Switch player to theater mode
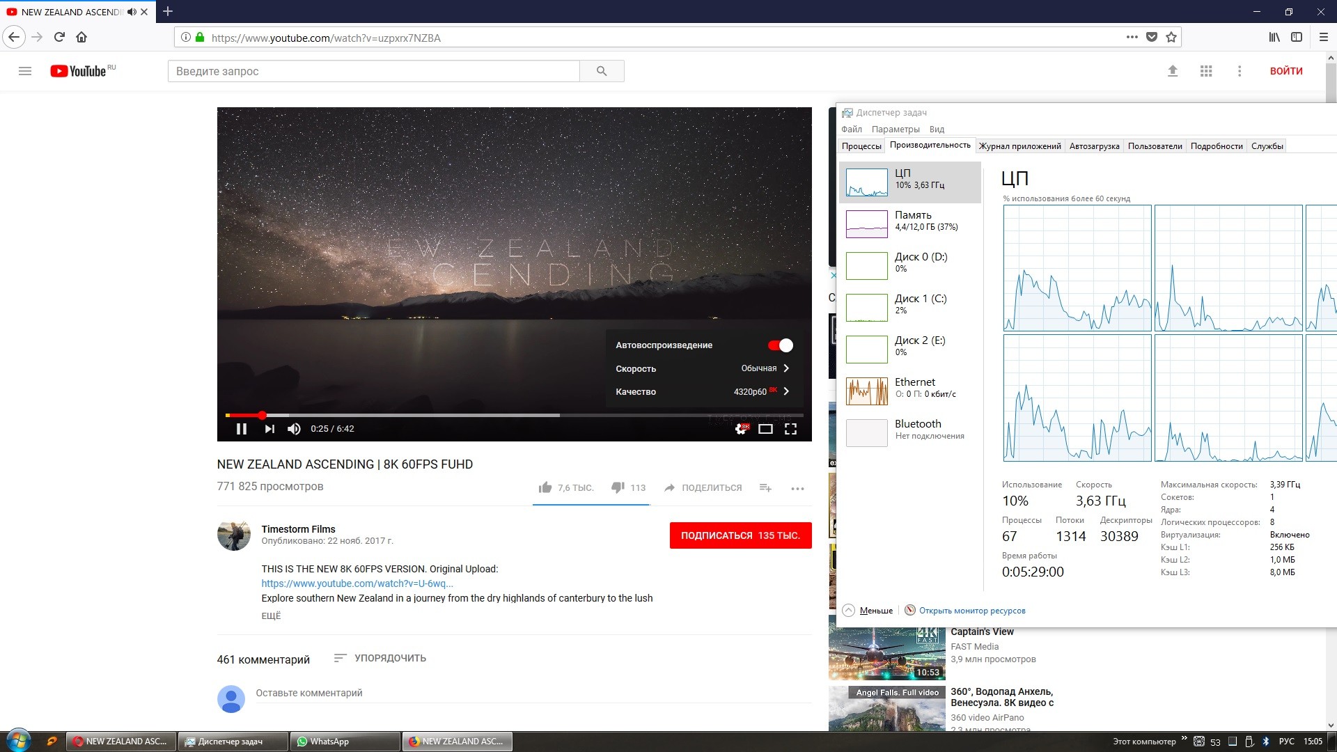Image resolution: width=1337 pixels, height=752 pixels. pos(765,429)
